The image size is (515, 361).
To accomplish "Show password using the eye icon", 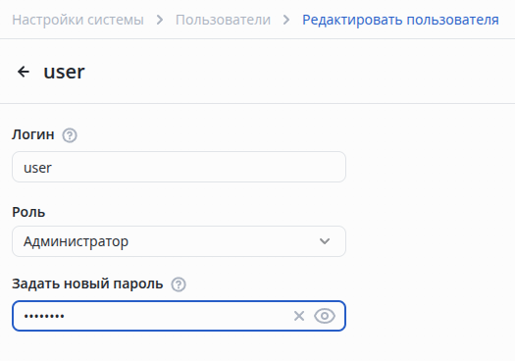I will (x=325, y=316).
